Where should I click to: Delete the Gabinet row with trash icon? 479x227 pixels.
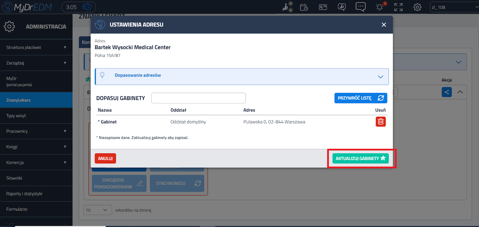(381, 122)
